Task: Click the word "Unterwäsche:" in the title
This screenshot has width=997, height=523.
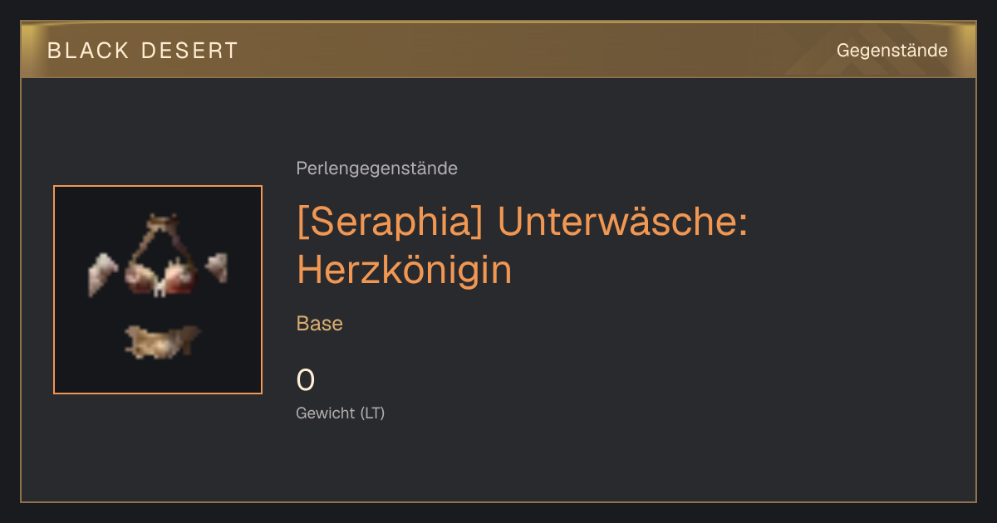Action: [623, 224]
